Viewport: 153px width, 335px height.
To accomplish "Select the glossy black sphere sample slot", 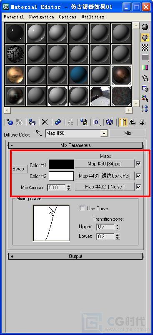I will pyautogui.click(x=15, y=33).
